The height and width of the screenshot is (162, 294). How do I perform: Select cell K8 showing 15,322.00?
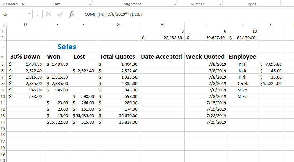pos(271,83)
